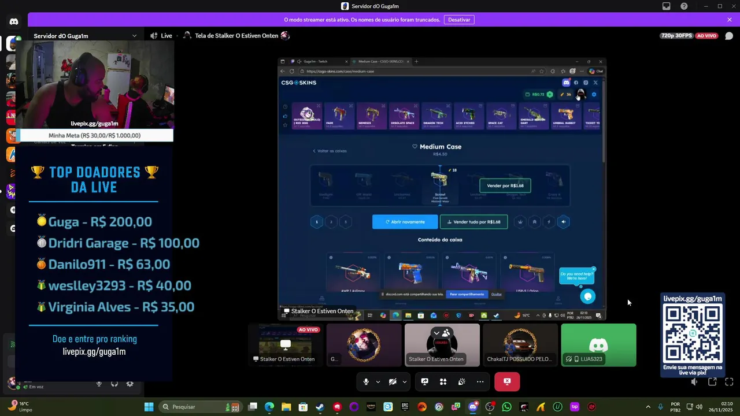This screenshot has width=740, height=416.
Task: Open the chat bubble icon beside AO VIVO badge
Action: [x=729, y=36]
